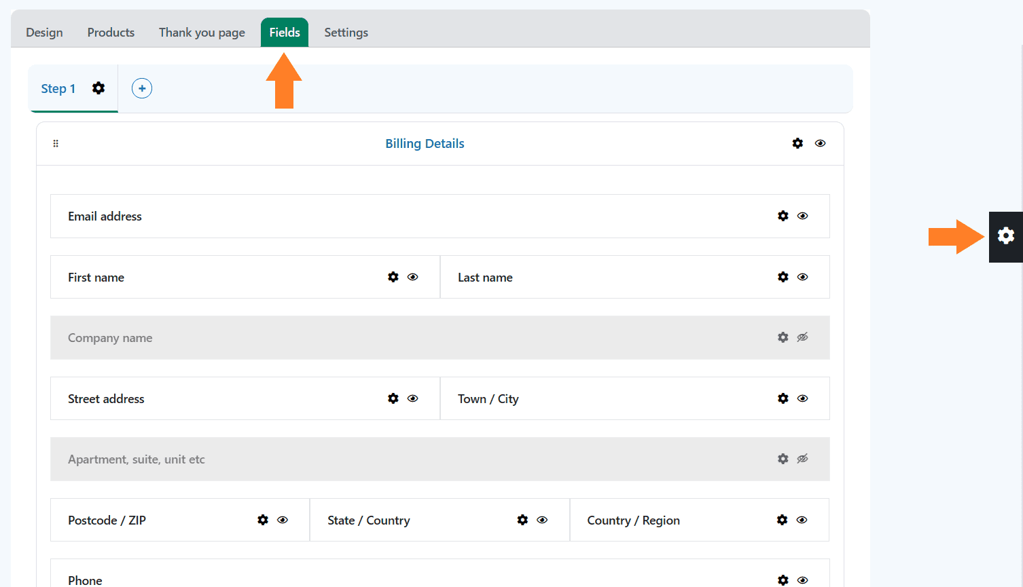Open Step 1 settings gear
1023x587 pixels.
98,88
